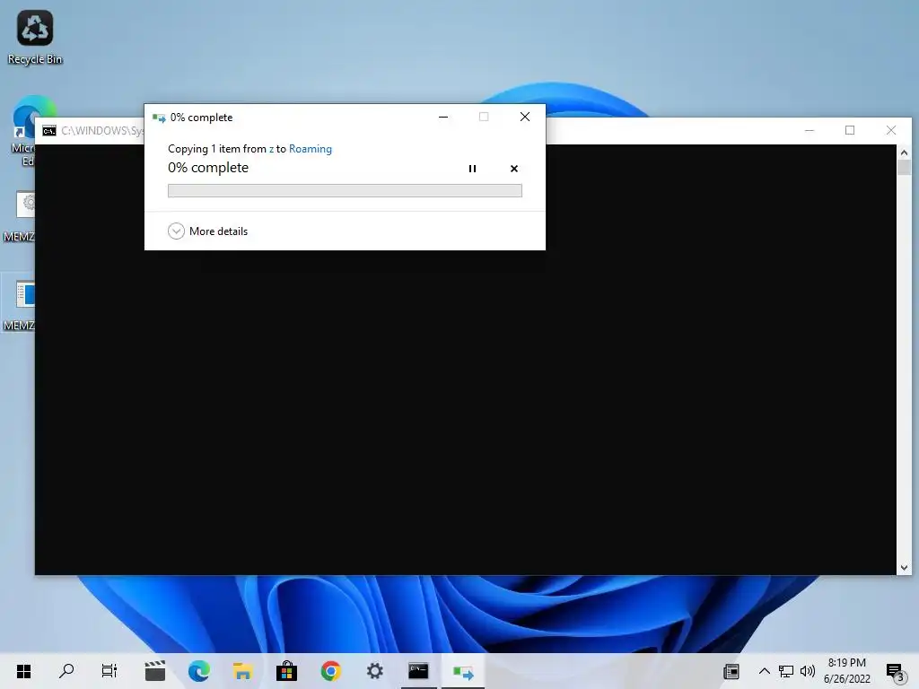Image resolution: width=919 pixels, height=689 pixels.
Task: Open the clock showing 8:19 PM
Action: click(847, 671)
